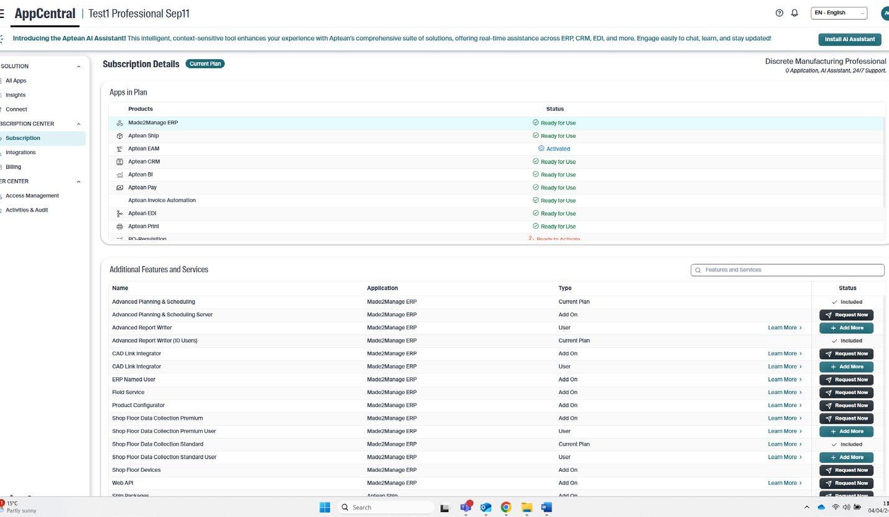
Task: Click the Wi-Fi network tray icon
Action: click(836, 508)
